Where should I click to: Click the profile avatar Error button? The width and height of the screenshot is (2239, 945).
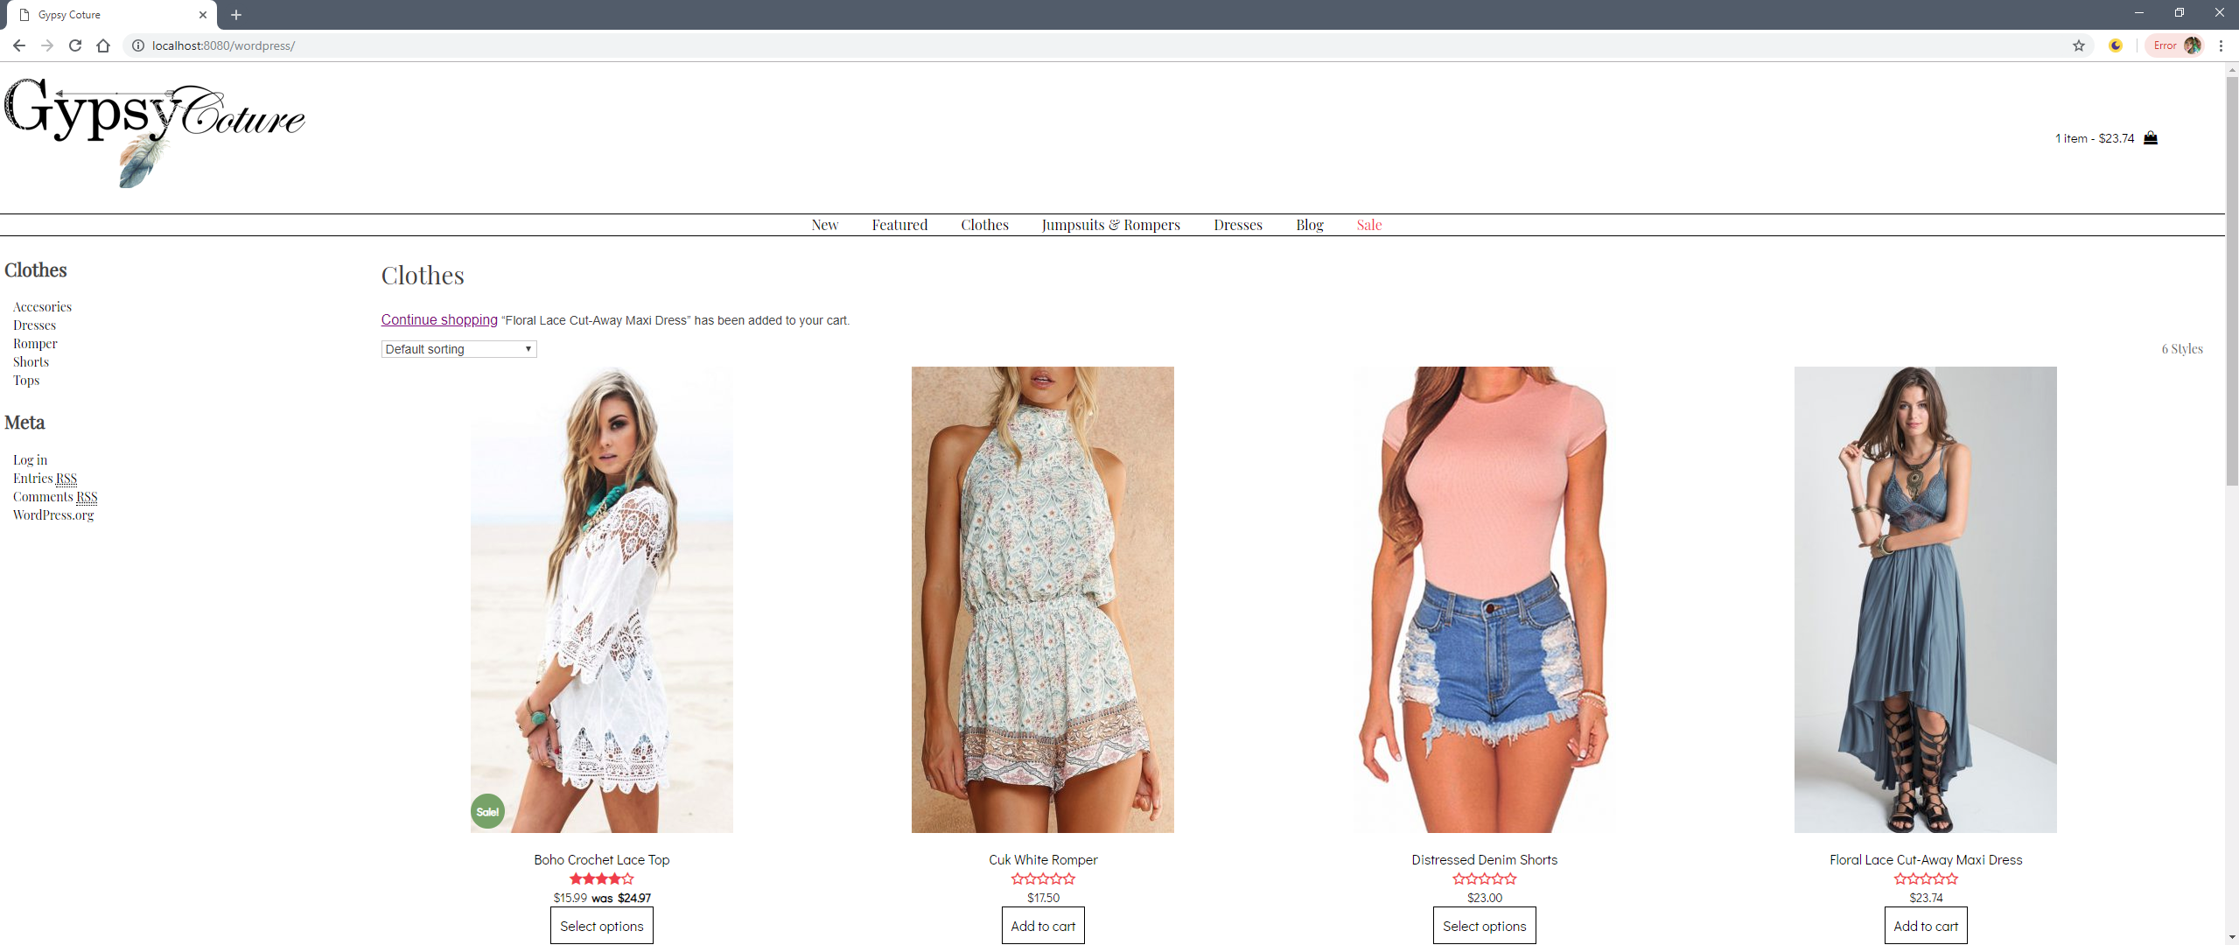tap(2176, 45)
